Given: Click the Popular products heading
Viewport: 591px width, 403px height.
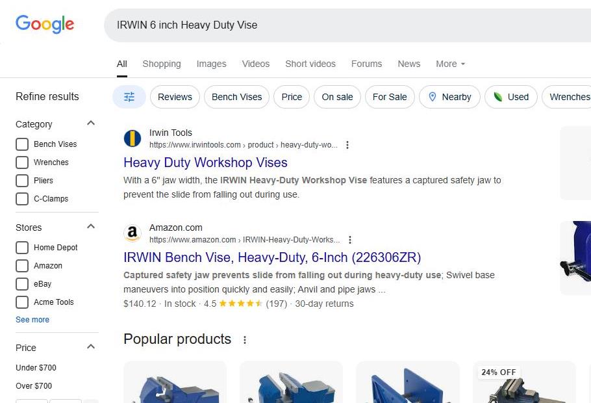Looking at the screenshot, I should pos(177,339).
